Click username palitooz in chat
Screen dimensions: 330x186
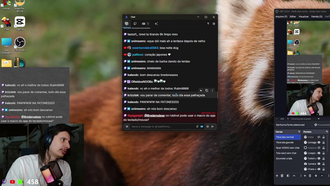click(138, 55)
